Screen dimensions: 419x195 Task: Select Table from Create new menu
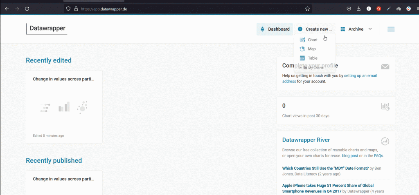coord(313,58)
